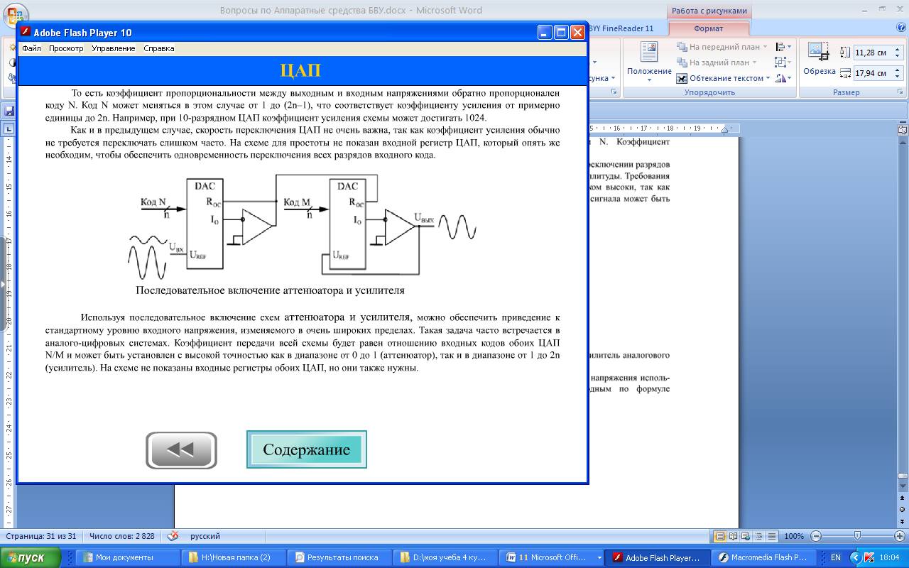Click the spell check status icon
Image resolution: width=909 pixels, height=568 pixels.
pos(173,536)
